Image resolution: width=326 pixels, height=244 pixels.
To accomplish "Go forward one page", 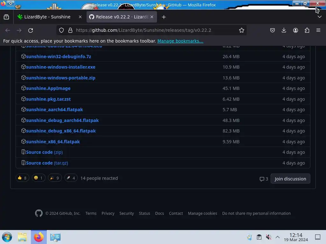I will pyautogui.click(x=19, y=30).
